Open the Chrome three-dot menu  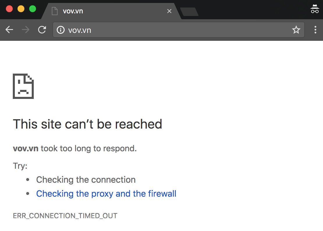pos(315,30)
